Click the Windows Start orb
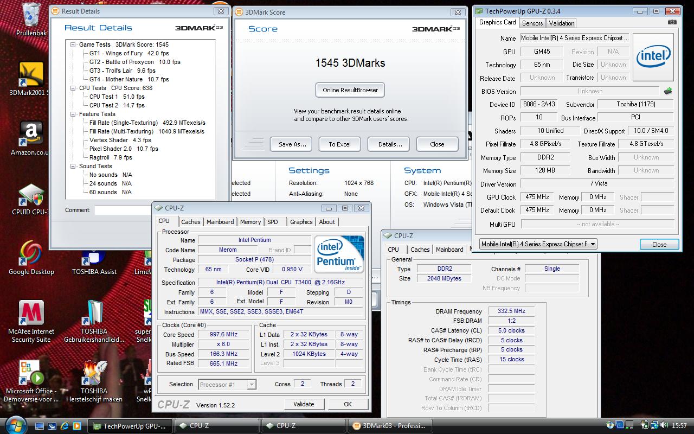The image size is (694, 434). coord(16,424)
